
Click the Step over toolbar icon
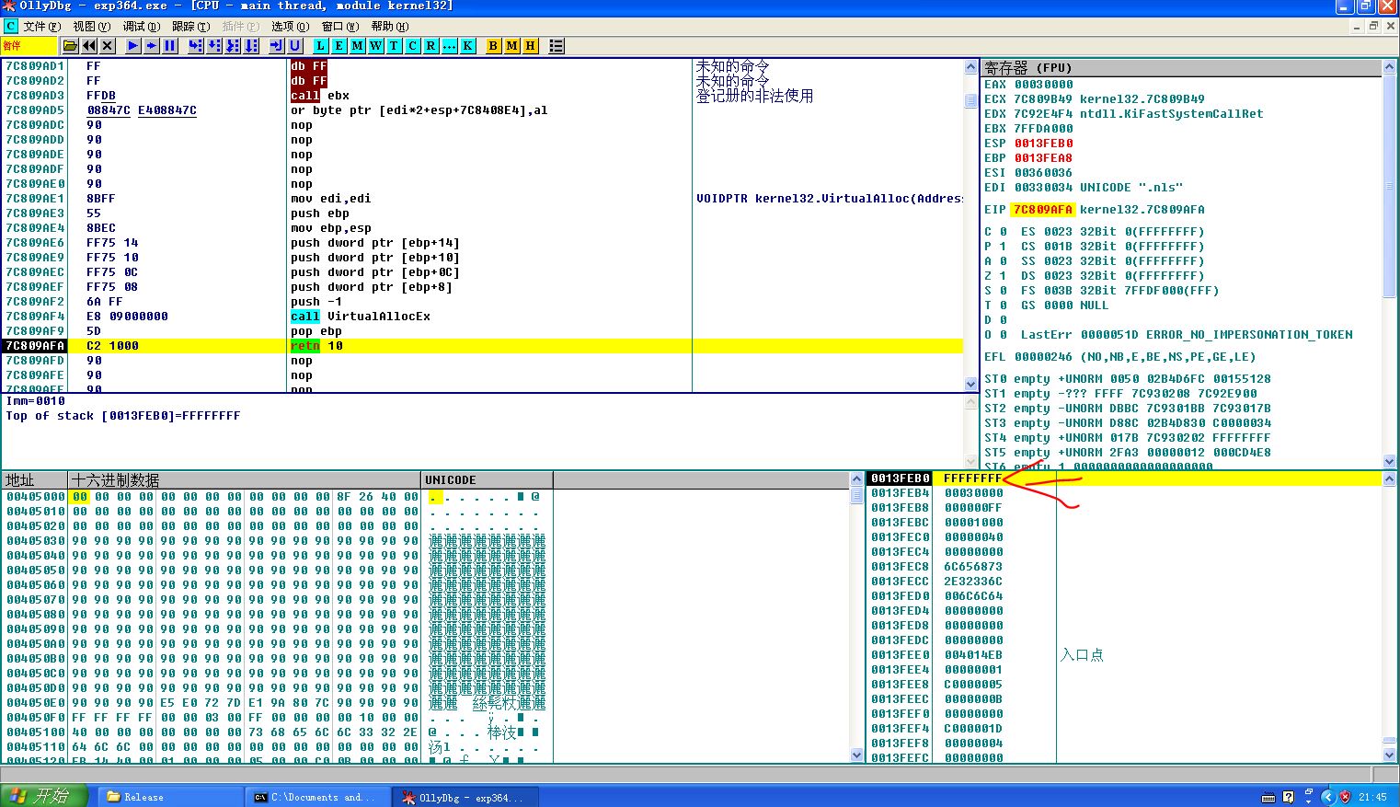pos(214,45)
